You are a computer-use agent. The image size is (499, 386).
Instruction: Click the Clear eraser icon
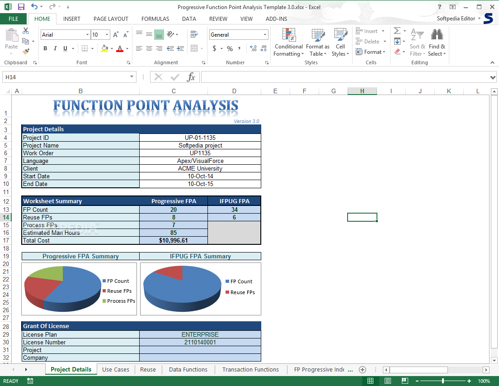[397, 52]
